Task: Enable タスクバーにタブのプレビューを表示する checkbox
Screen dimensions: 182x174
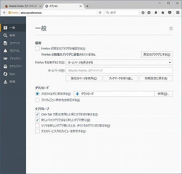Action: [x=37, y=131]
